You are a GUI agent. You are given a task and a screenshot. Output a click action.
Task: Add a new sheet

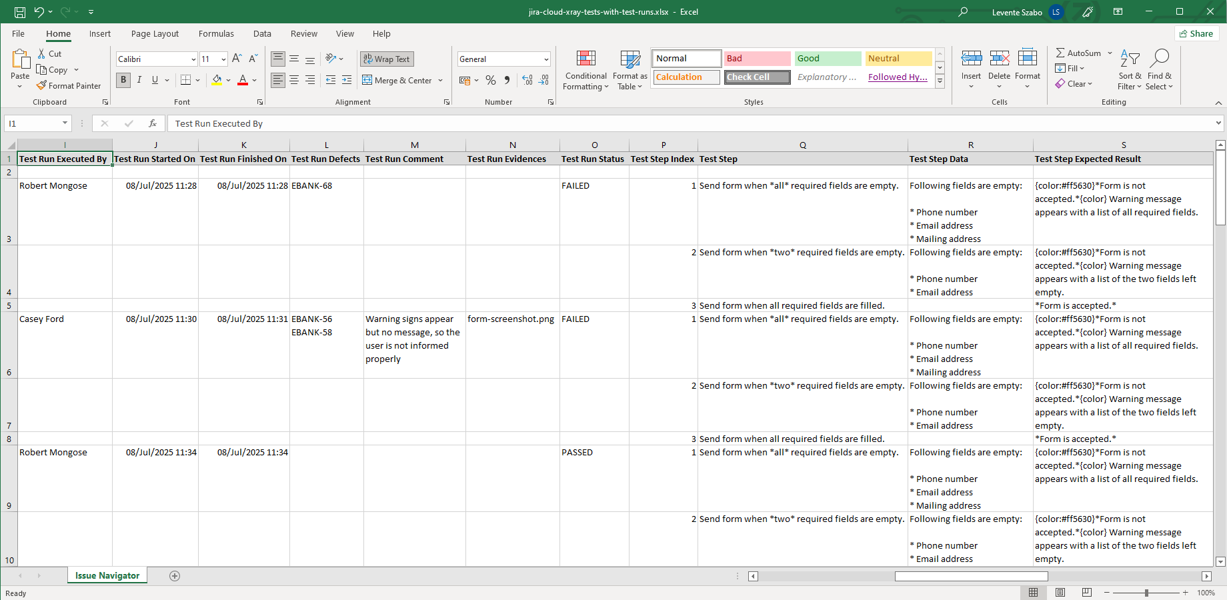point(175,576)
